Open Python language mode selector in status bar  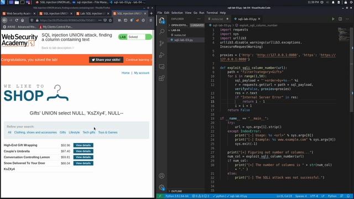(x=332, y=196)
